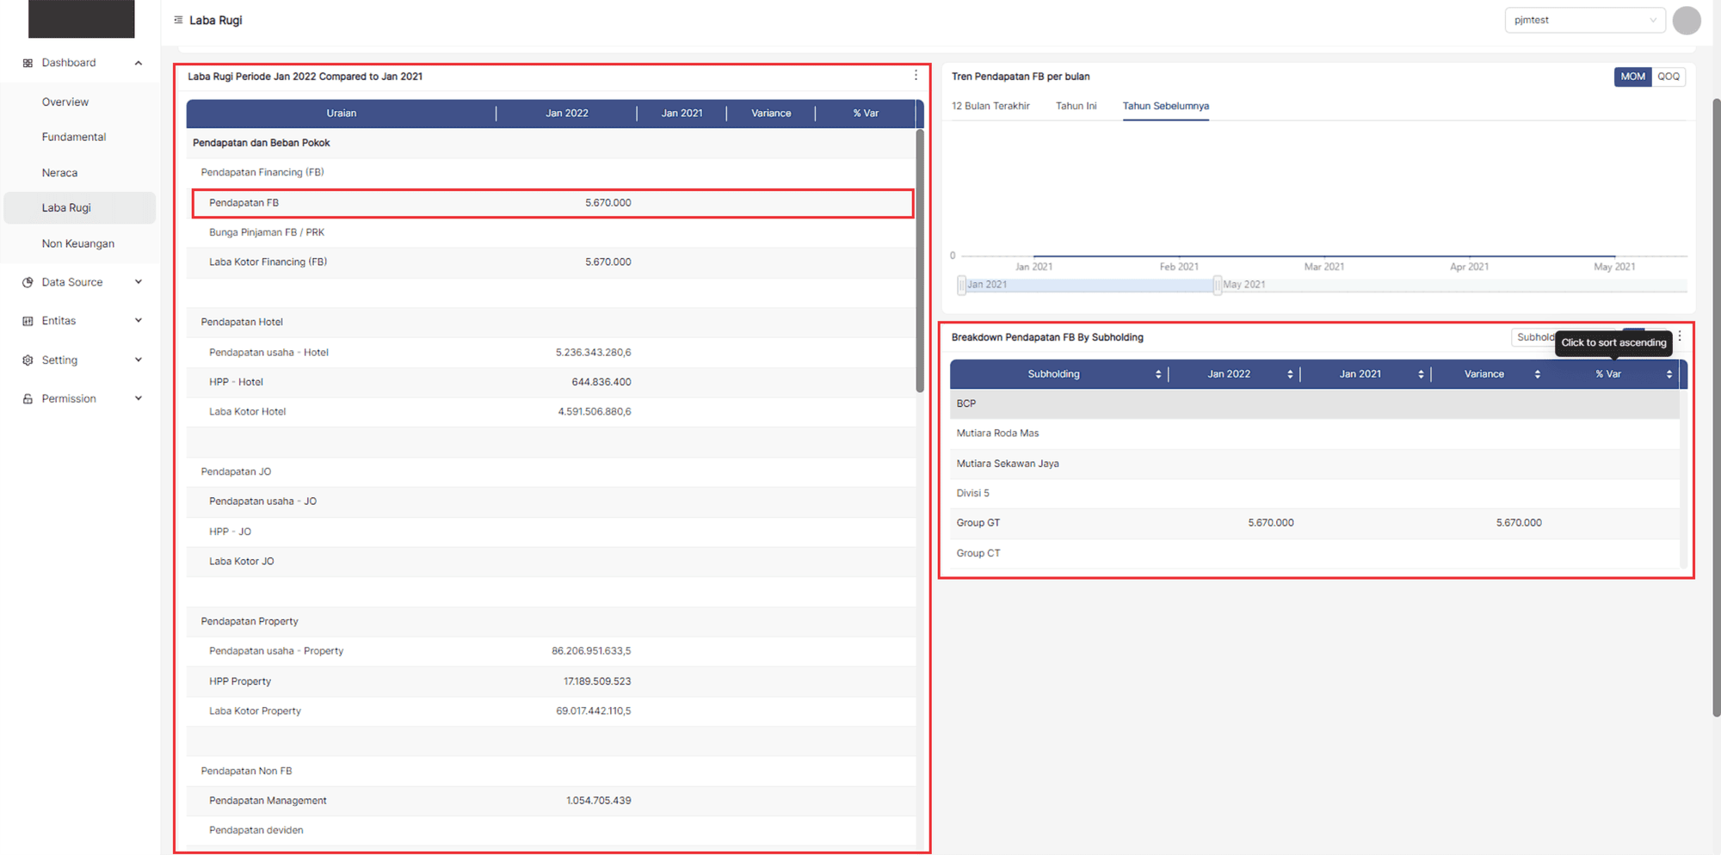Sort the breakdown table's Jan 2022 column arrows
Viewport: 1721px width, 855px height.
(1290, 374)
